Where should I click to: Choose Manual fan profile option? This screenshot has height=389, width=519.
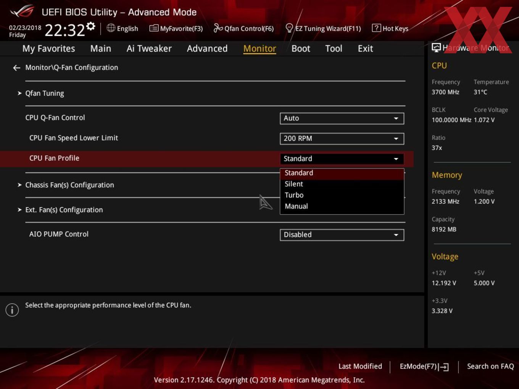(342, 206)
